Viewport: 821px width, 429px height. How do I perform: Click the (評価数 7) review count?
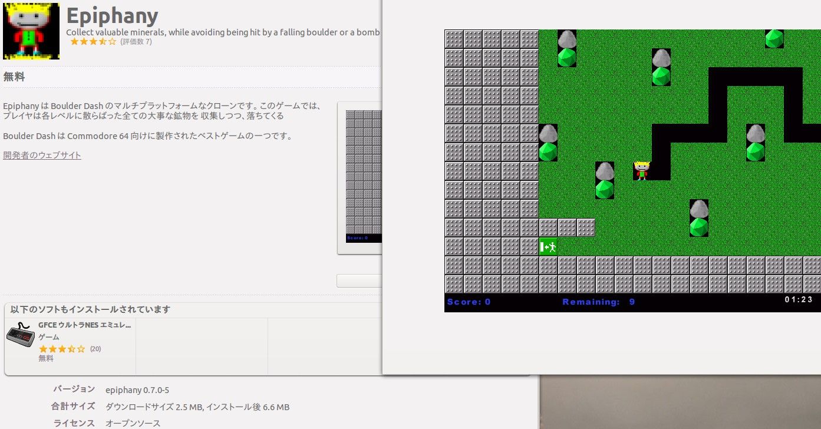[136, 42]
